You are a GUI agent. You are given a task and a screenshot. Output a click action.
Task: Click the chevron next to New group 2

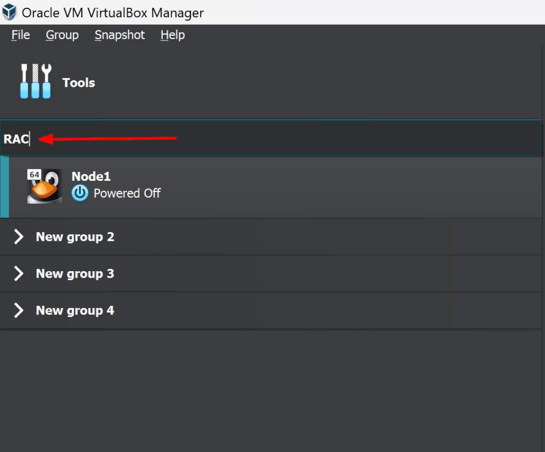tap(18, 237)
